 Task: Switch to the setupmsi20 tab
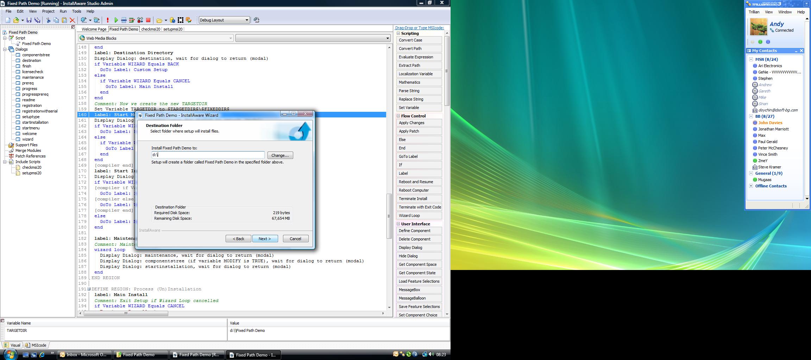click(173, 29)
